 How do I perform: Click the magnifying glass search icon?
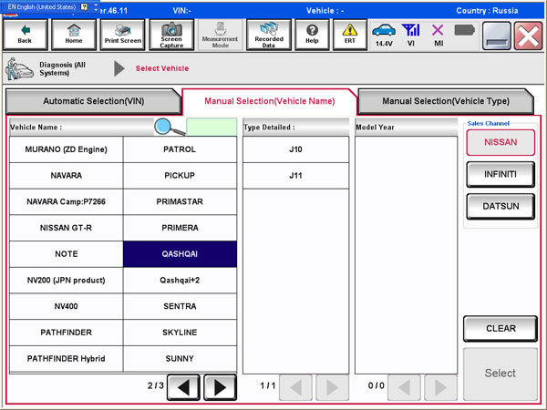pos(169,127)
